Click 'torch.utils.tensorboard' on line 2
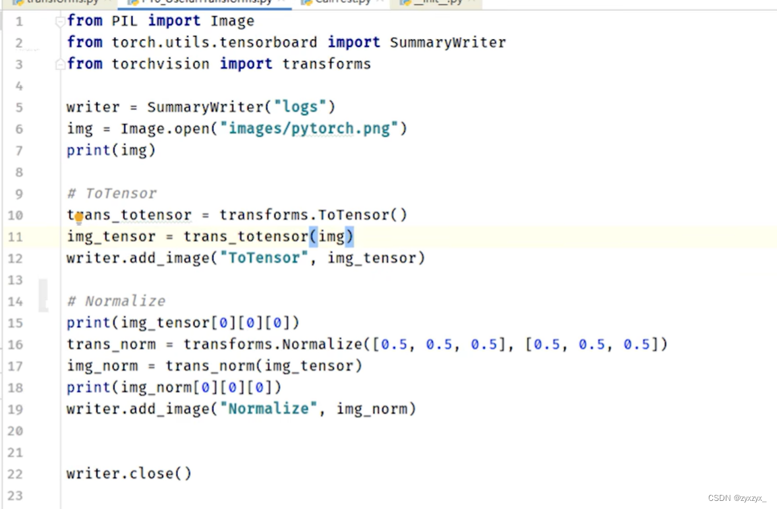 click(x=214, y=42)
